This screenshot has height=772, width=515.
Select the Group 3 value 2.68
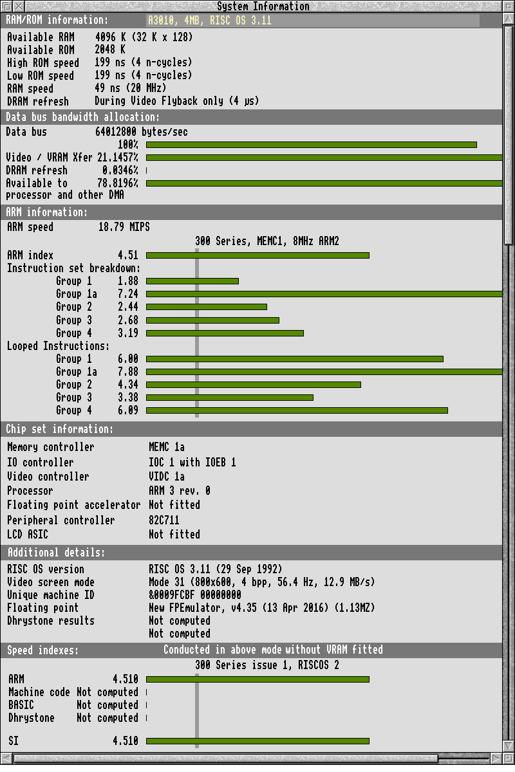(128, 320)
